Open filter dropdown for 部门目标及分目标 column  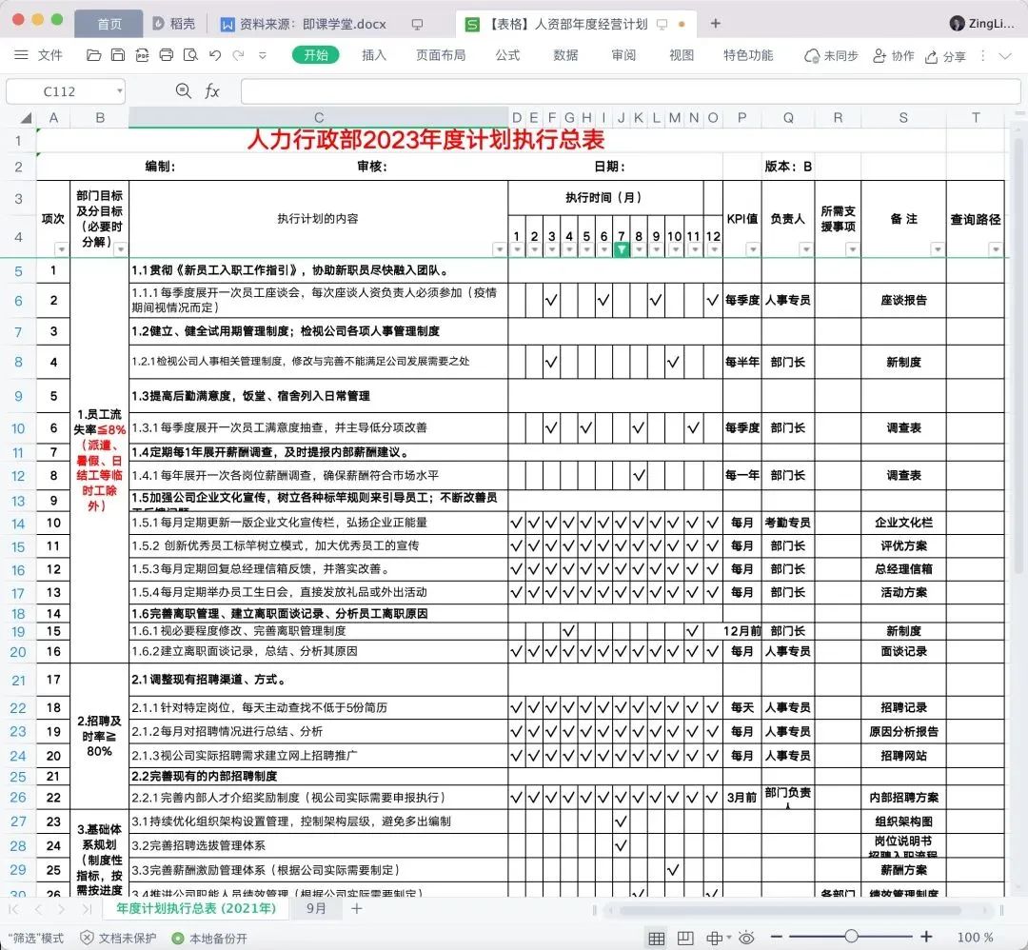pos(121,249)
